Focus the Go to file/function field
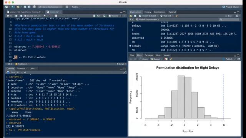 50,7
